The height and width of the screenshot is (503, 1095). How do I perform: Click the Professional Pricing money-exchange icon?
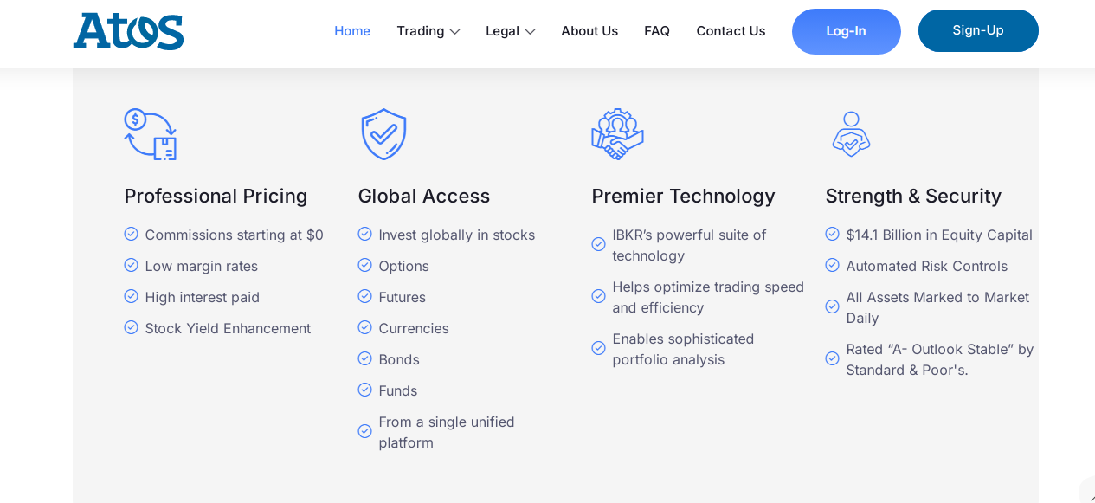(x=150, y=134)
